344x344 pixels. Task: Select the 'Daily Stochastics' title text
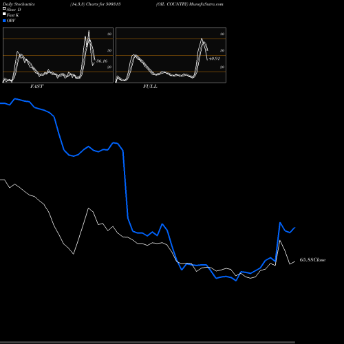(19, 4)
